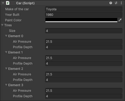Open the Car script help reference icon

pos(111,3)
